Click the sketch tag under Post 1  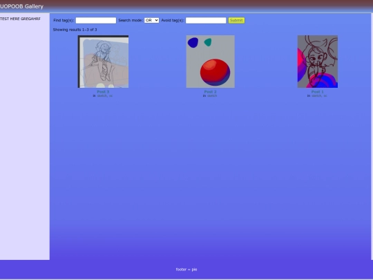[316, 95]
